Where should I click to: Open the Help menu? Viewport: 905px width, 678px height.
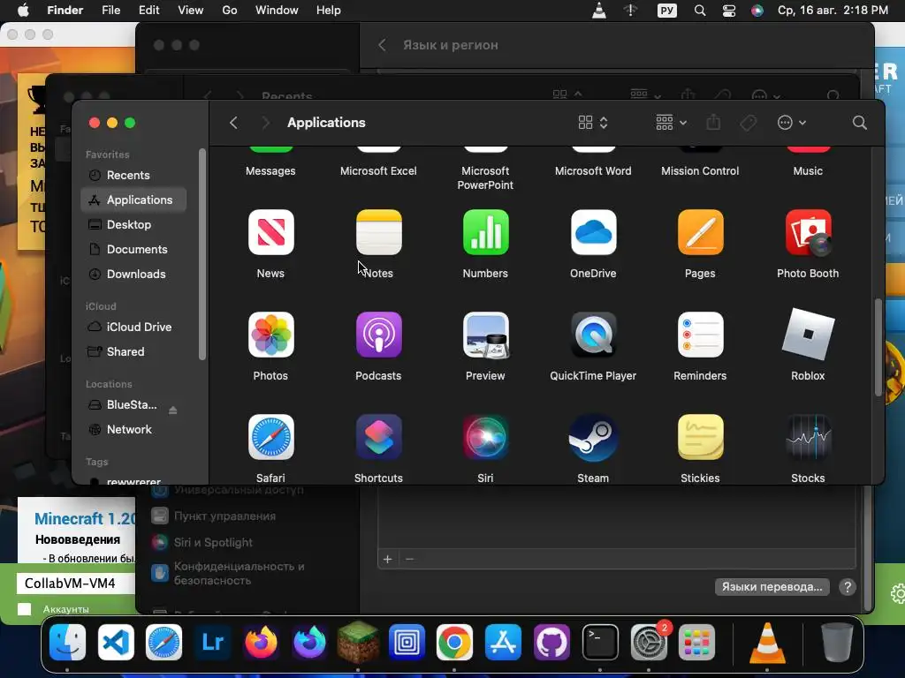click(x=329, y=11)
